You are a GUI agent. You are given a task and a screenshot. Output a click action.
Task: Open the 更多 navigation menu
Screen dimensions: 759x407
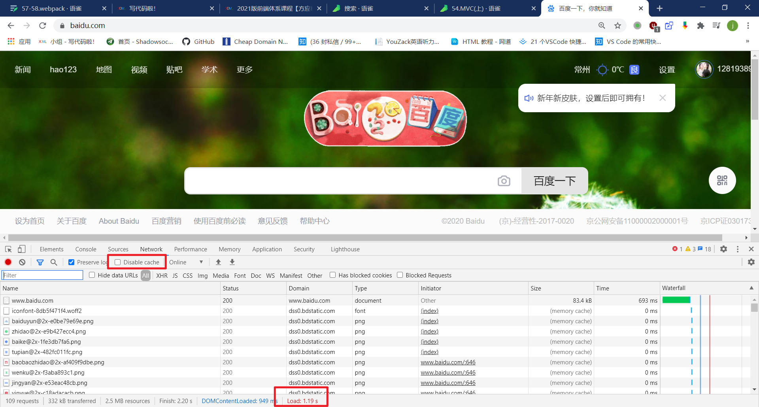click(x=245, y=70)
